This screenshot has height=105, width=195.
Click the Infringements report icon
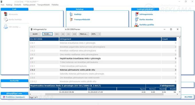point(137,14)
